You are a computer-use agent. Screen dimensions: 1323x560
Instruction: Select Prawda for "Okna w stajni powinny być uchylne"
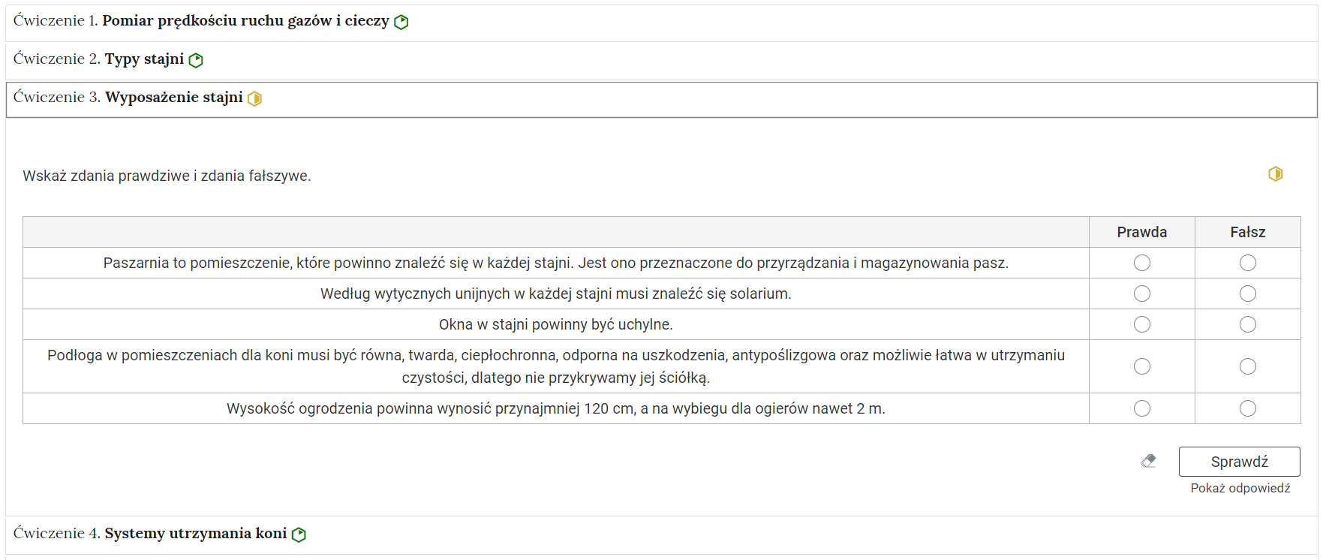[x=1141, y=324]
